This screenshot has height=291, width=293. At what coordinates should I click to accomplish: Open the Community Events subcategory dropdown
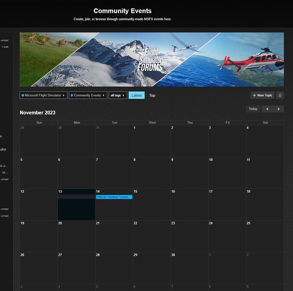(88, 95)
